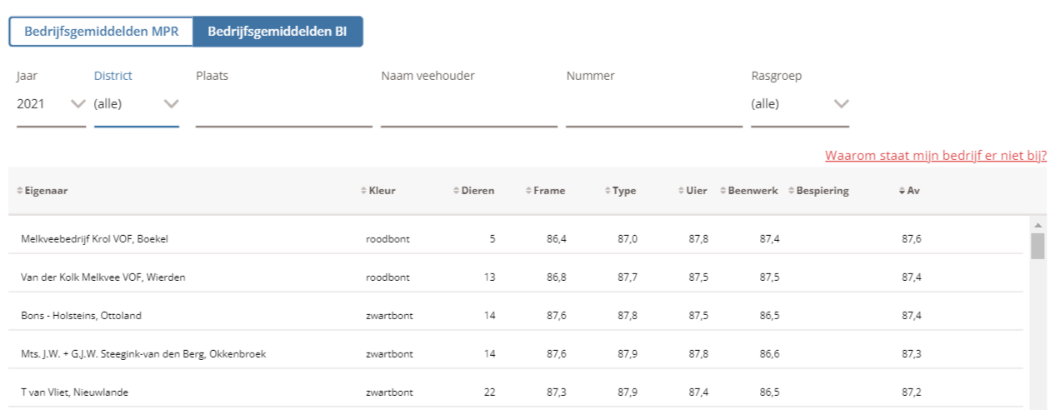Image resolution: width=1050 pixels, height=410 pixels.
Task: Sort table by Eigenaar column
Action: point(46,191)
